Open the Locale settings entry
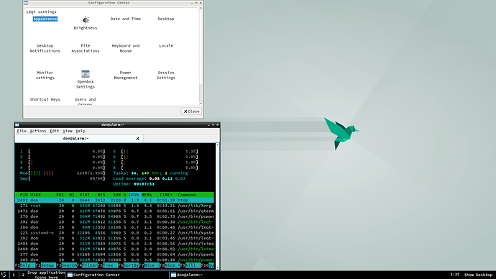This screenshot has height=279, width=496. point(166,46)
